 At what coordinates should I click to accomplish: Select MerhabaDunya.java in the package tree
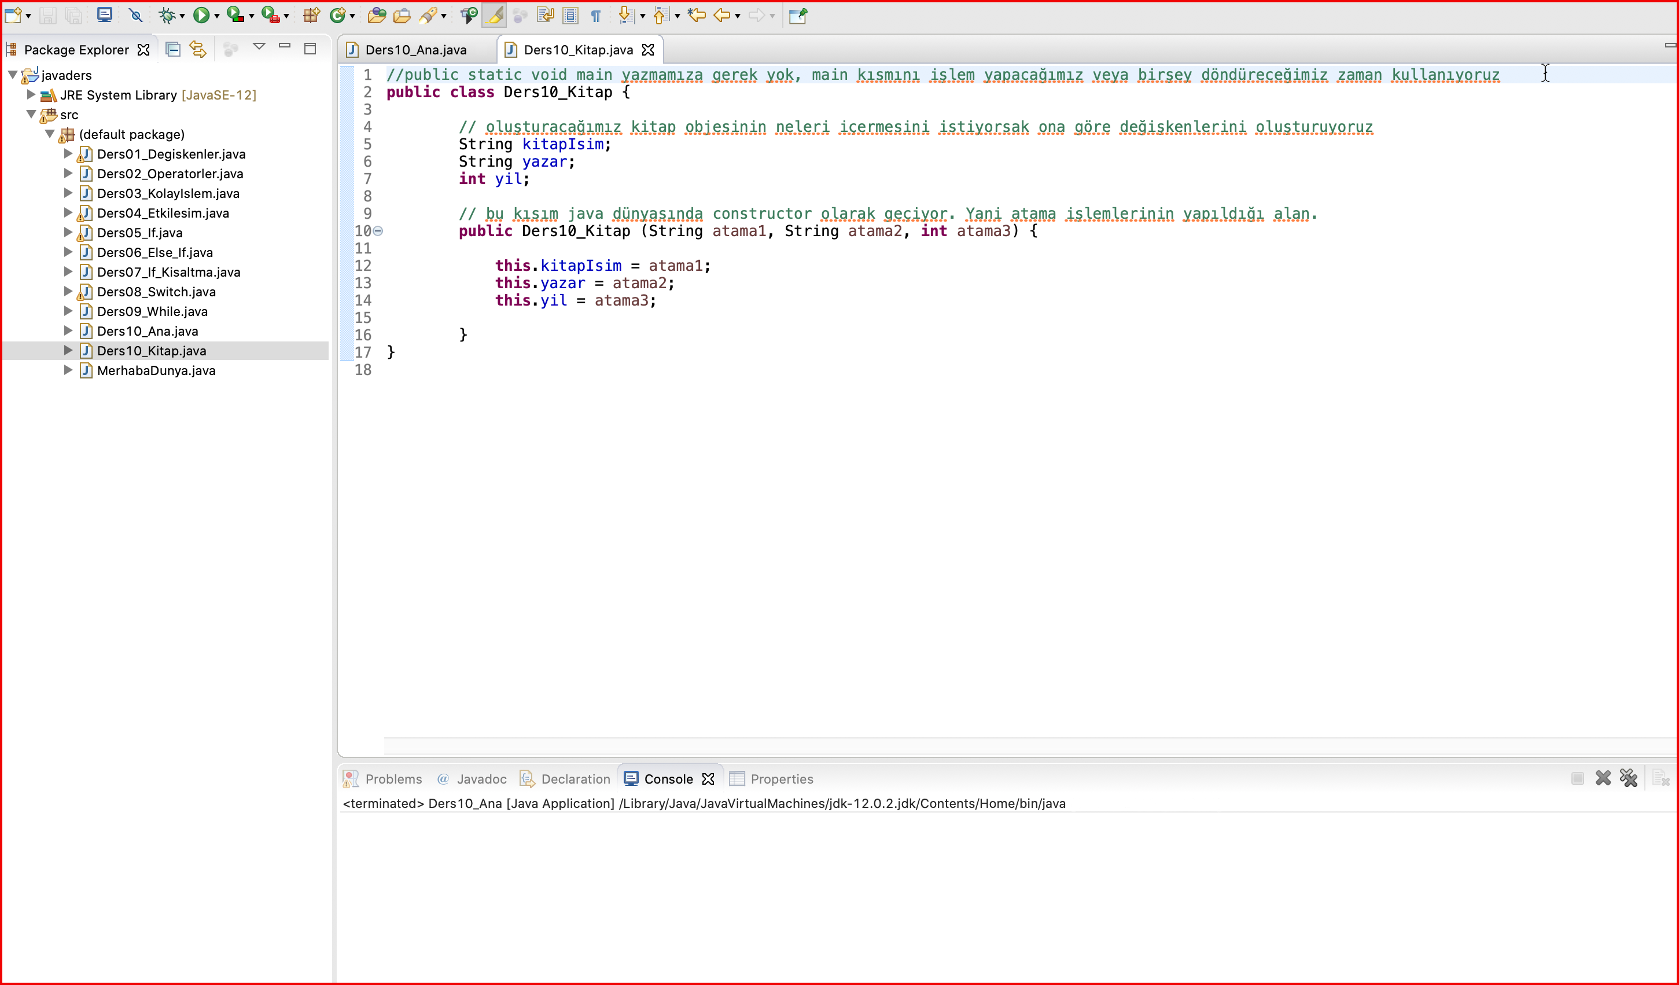point(156,370)
